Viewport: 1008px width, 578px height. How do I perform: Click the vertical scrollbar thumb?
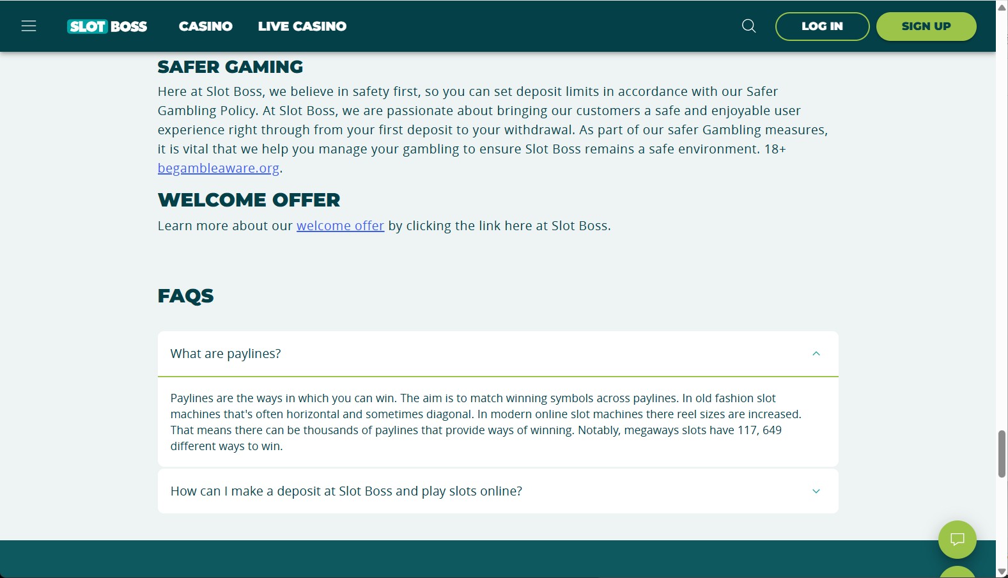[1002, 454]
